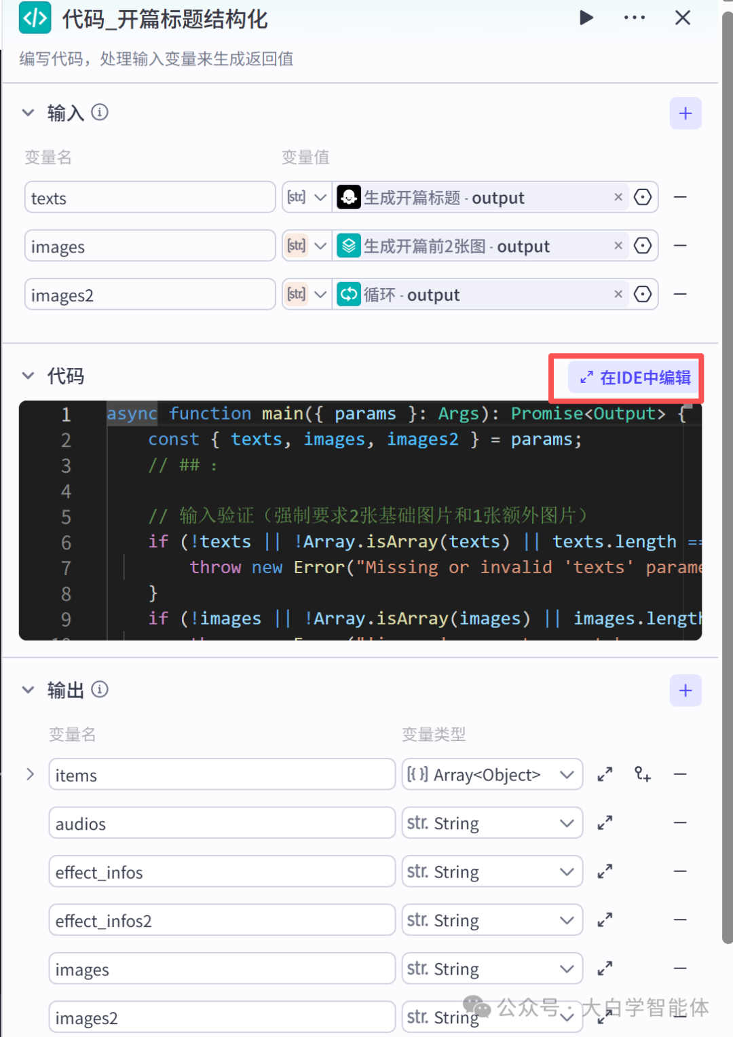Image resolution: width=733 pixels, height=1037 pixels.
Task: Click code line 7 throw new Error
Action: pyautogui.click(x=445, y=567)
